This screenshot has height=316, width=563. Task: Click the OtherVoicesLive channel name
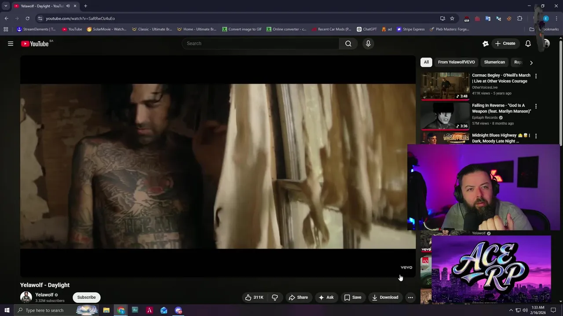pyautogui.click(x=485, y=87)
